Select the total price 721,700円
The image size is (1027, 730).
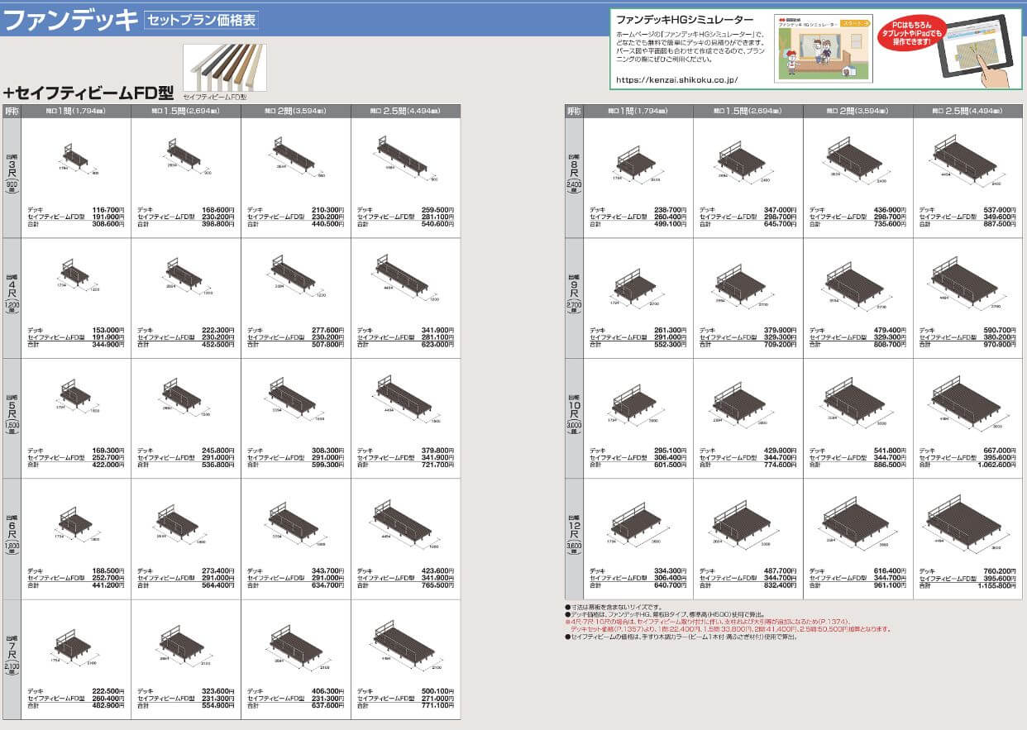437,465
